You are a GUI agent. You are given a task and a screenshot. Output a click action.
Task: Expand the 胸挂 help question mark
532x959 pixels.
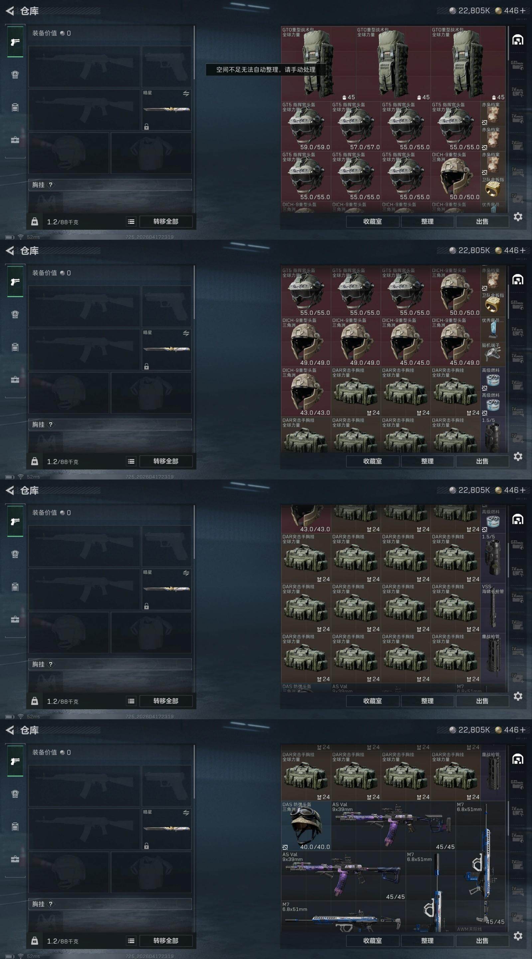pyautogui.click(x=51, y=185)
